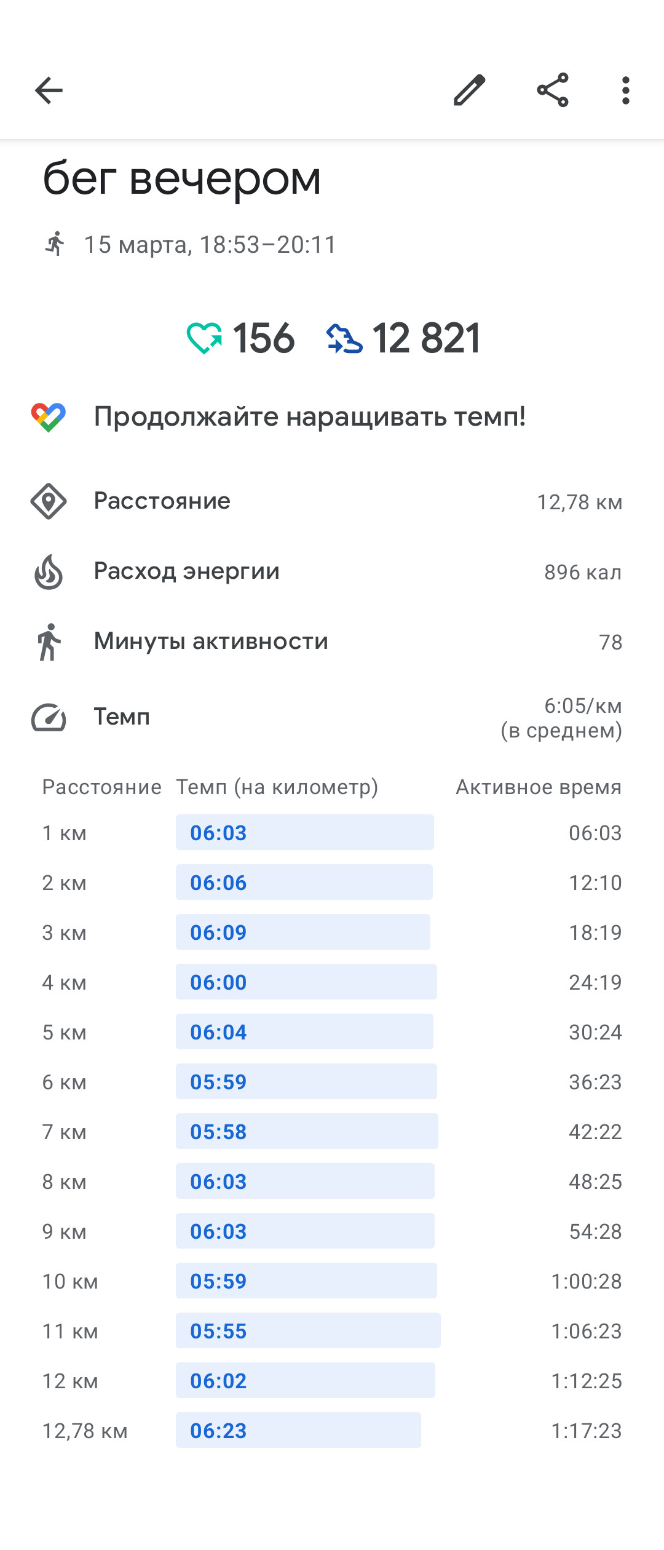Tap the activity title бег вечером

coord(182,178)
